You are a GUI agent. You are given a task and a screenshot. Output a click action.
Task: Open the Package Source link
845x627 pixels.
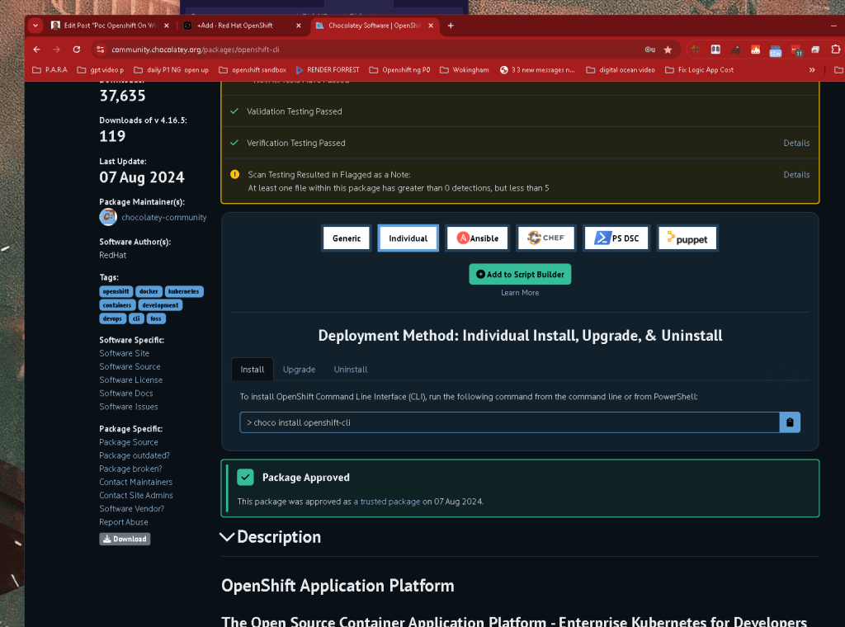128,442
